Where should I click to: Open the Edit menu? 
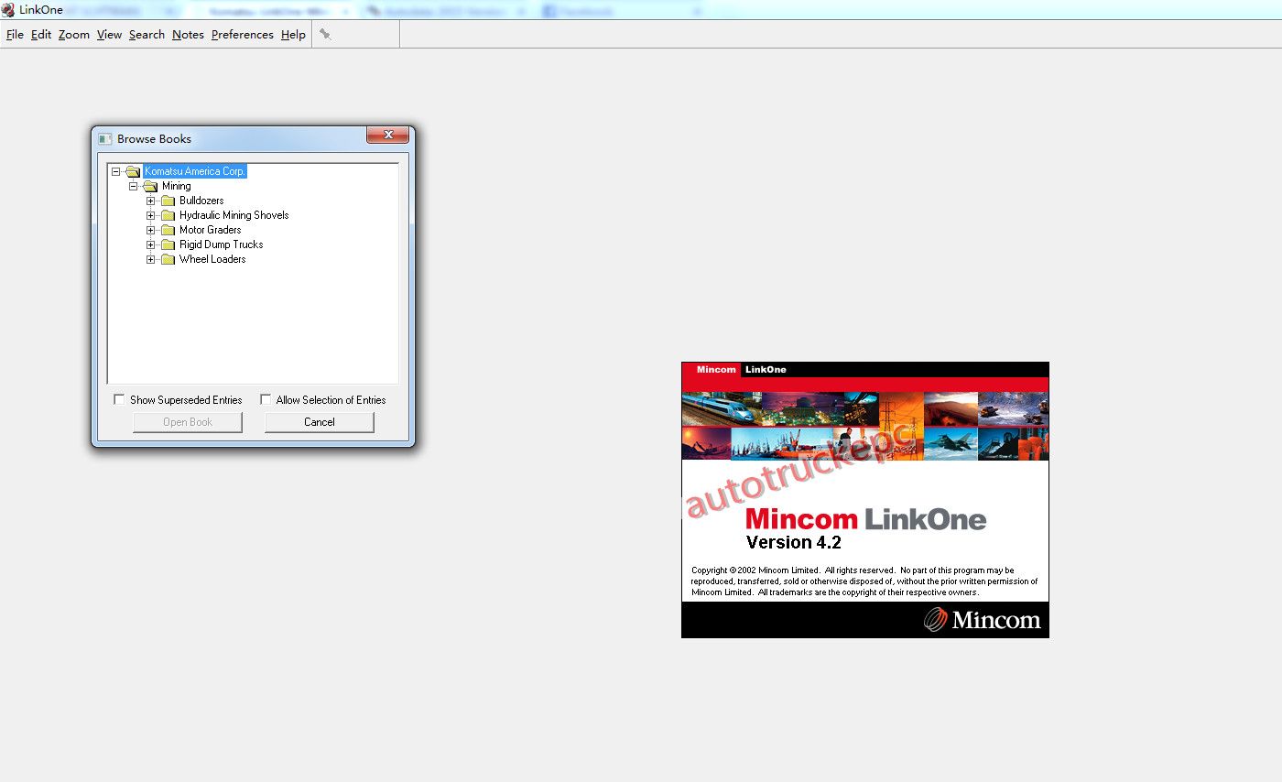coord(41,35)
